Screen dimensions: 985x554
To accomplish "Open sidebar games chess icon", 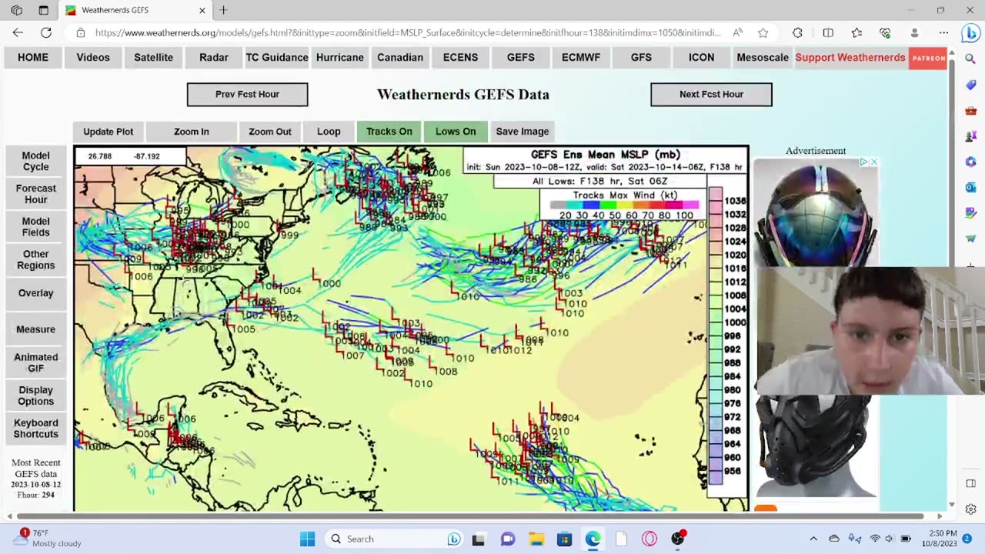I will tap(970, 136).
